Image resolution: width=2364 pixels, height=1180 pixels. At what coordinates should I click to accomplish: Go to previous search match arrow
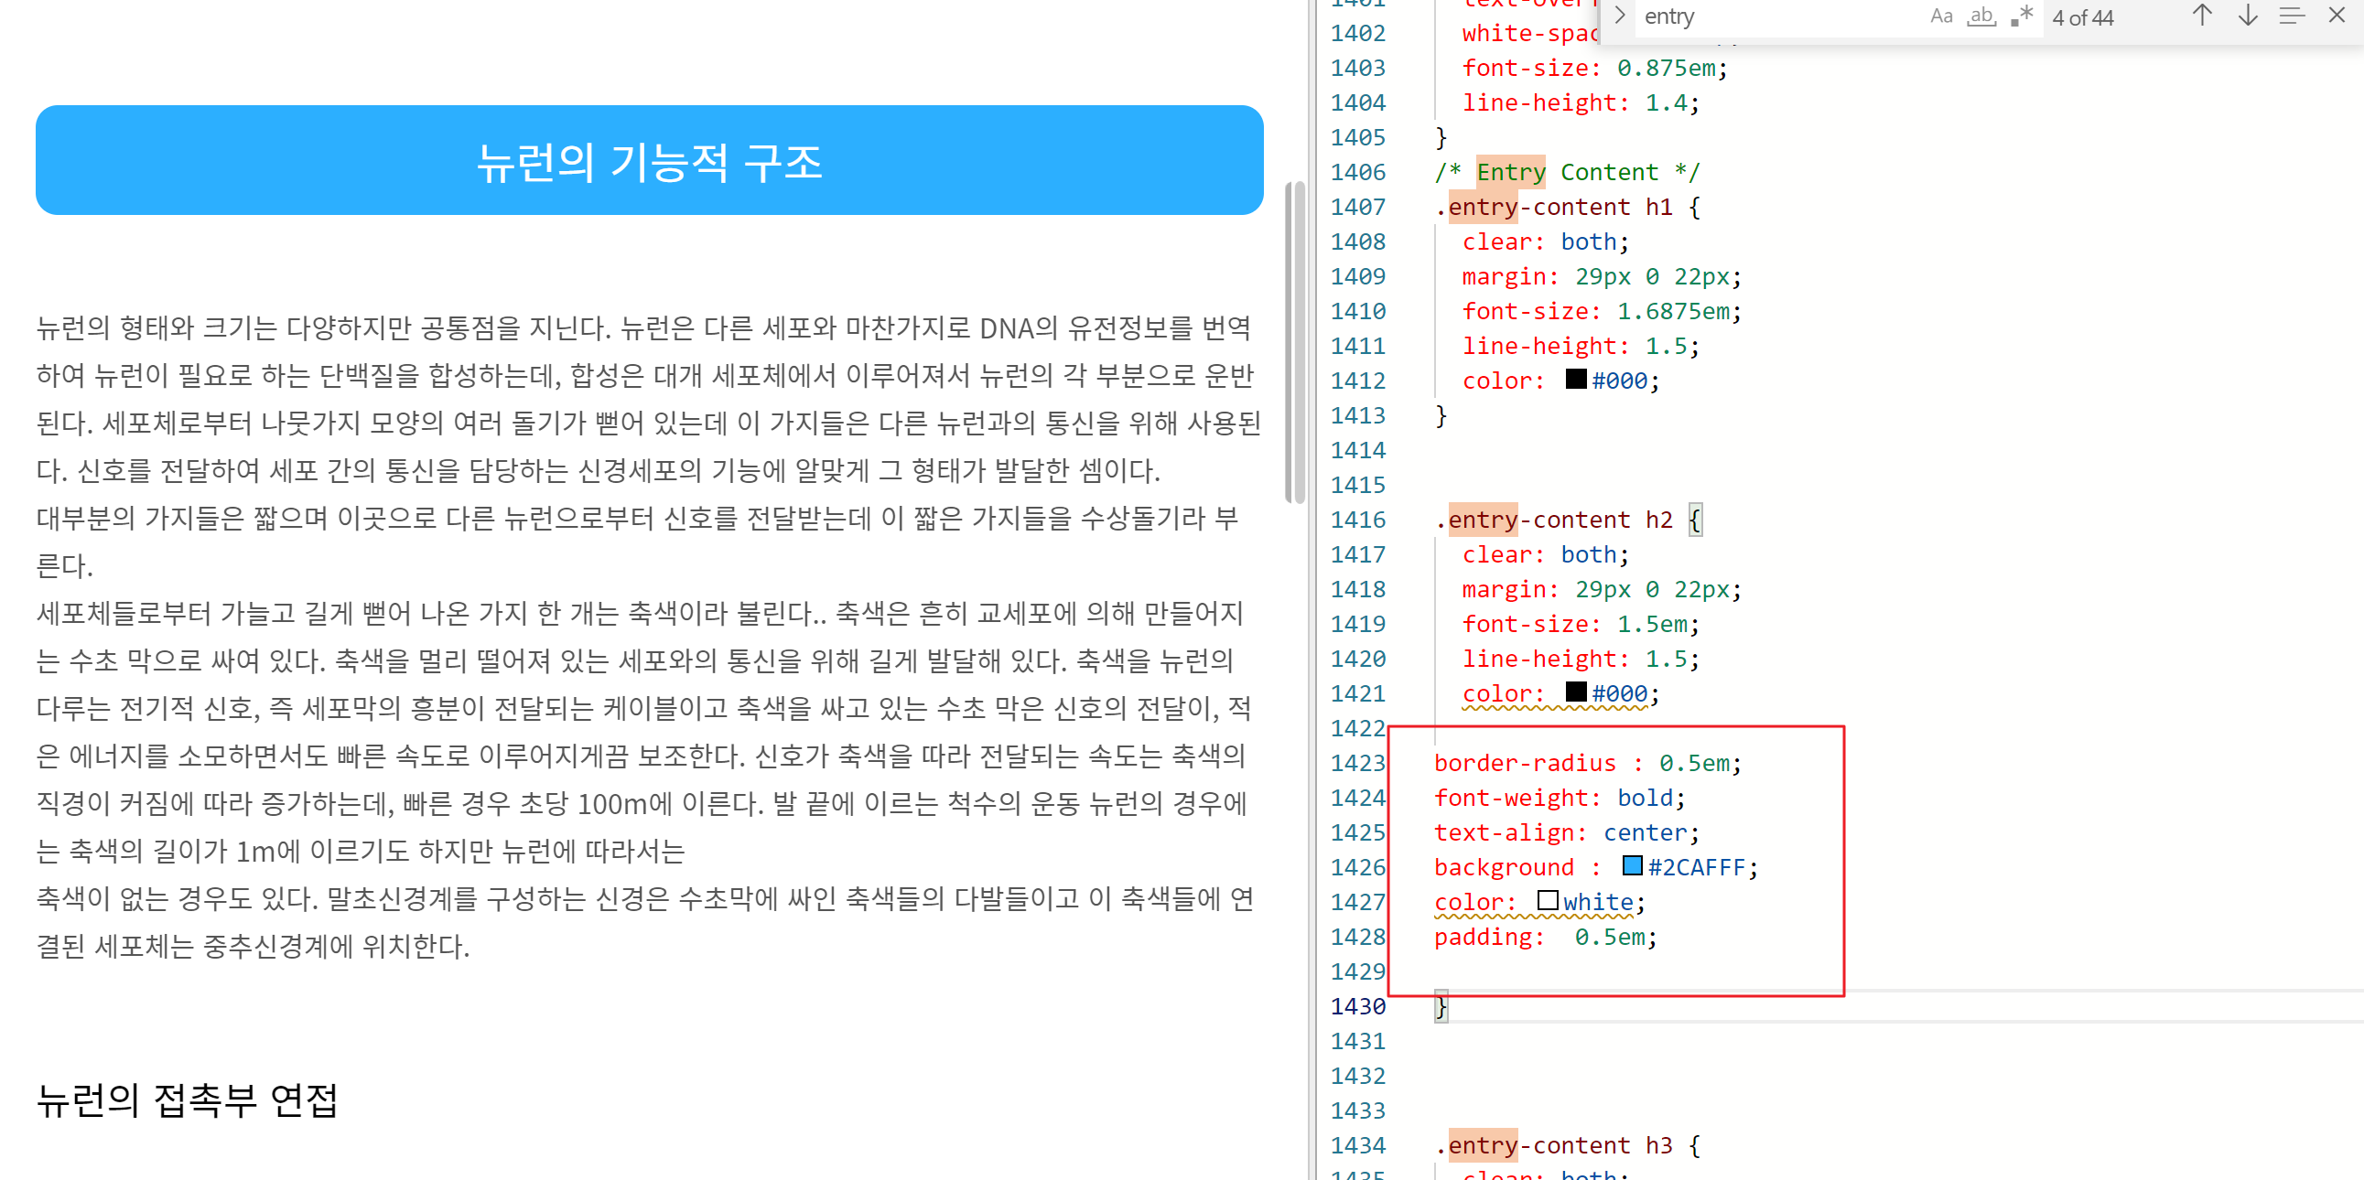[x=2202, y=16]
